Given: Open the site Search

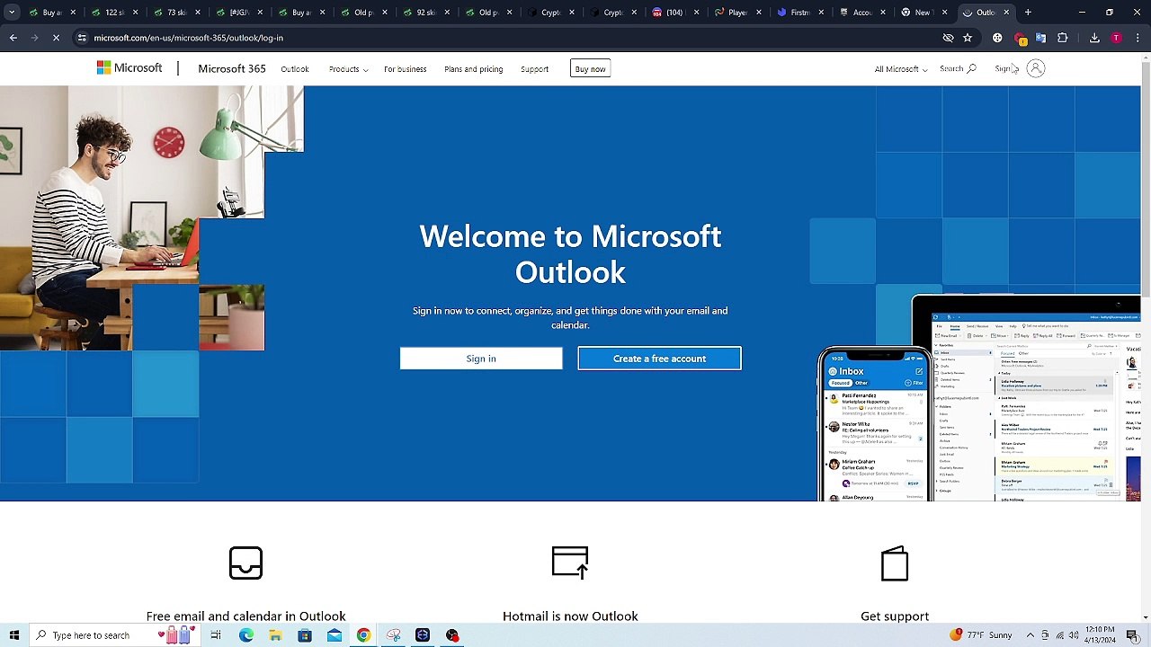Looking at the screenshot, I should 958,68.
